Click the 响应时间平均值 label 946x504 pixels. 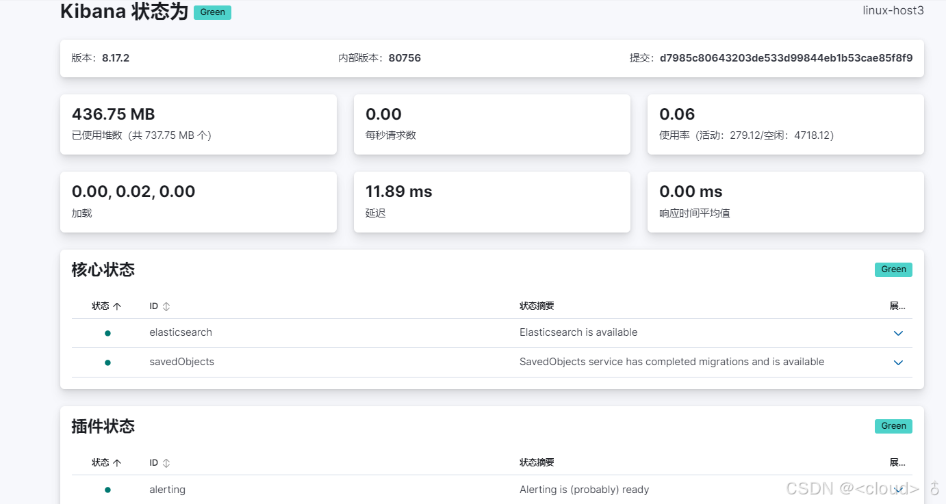click(695, 213)
